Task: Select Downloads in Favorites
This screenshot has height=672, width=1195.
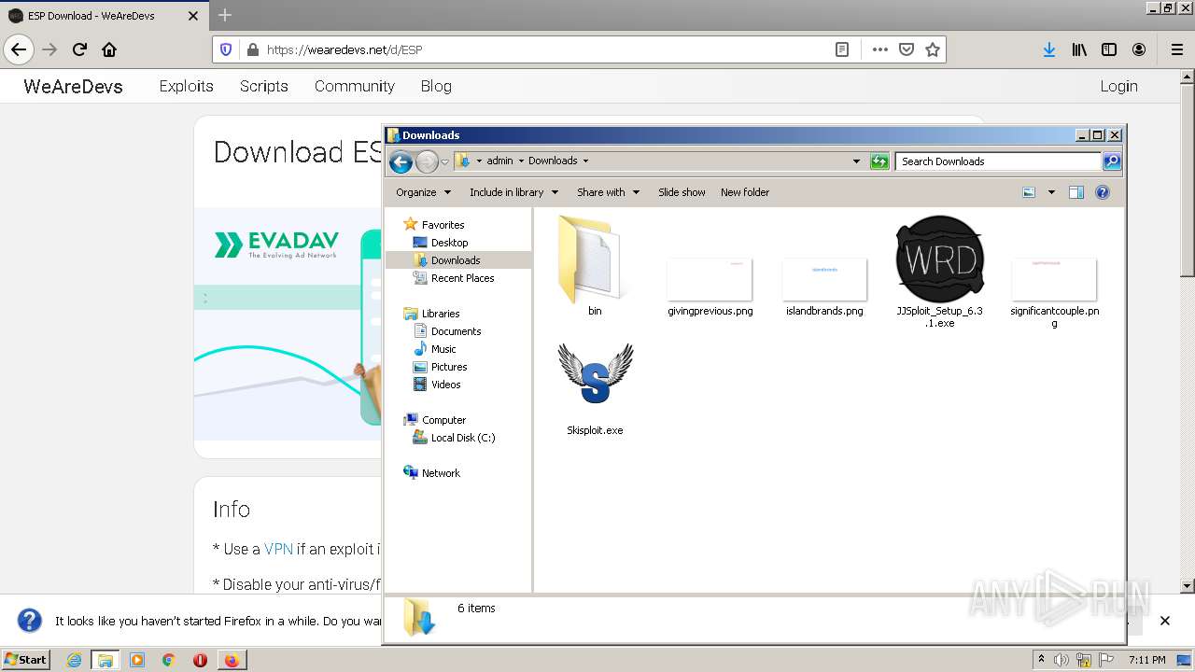Action: [x=456, y=260]
